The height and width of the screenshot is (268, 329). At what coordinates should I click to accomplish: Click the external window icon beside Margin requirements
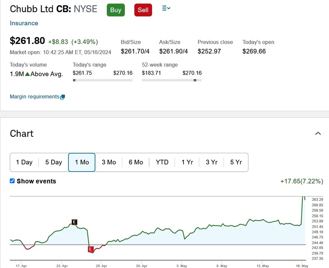pos(62,97)
